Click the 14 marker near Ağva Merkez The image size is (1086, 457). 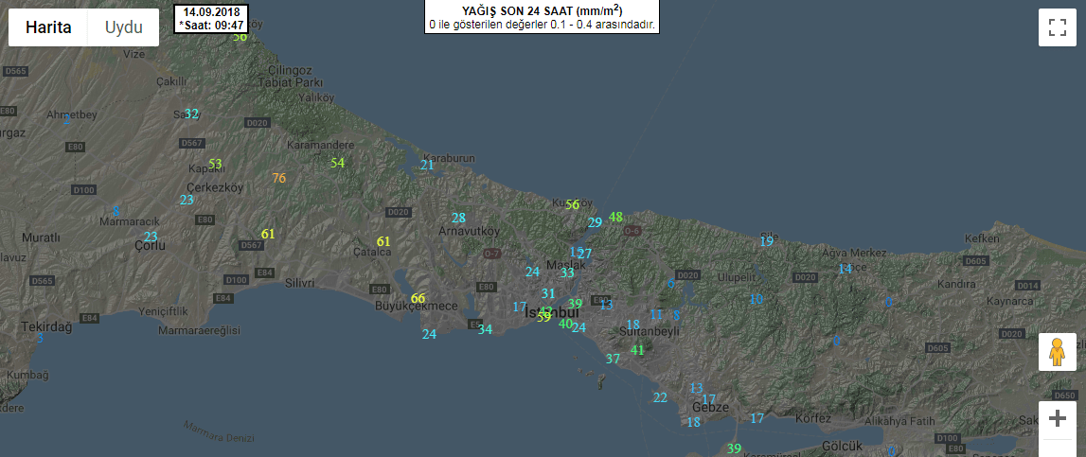point(845,269)
